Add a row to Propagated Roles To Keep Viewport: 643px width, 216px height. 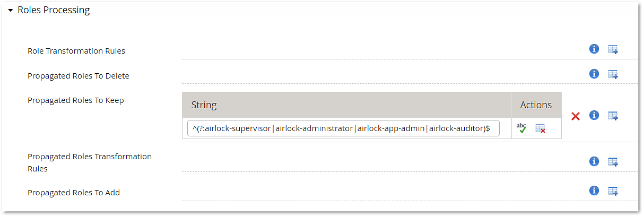pyautogui.click(x=613, y=116)
